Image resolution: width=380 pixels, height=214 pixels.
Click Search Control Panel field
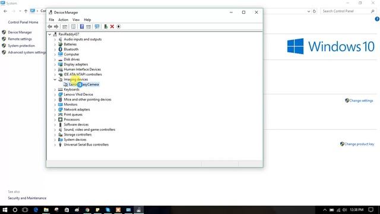coord(348,11)
